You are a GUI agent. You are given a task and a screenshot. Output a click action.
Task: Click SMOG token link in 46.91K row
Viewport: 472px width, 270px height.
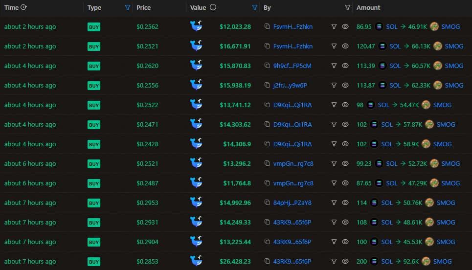point(450,26)
